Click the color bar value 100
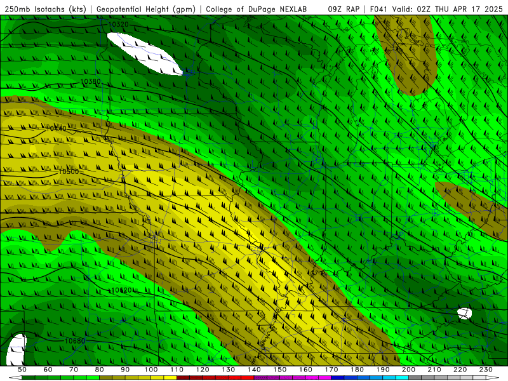Viewport: 508px width, 381px height. click(x=151, y=370)
